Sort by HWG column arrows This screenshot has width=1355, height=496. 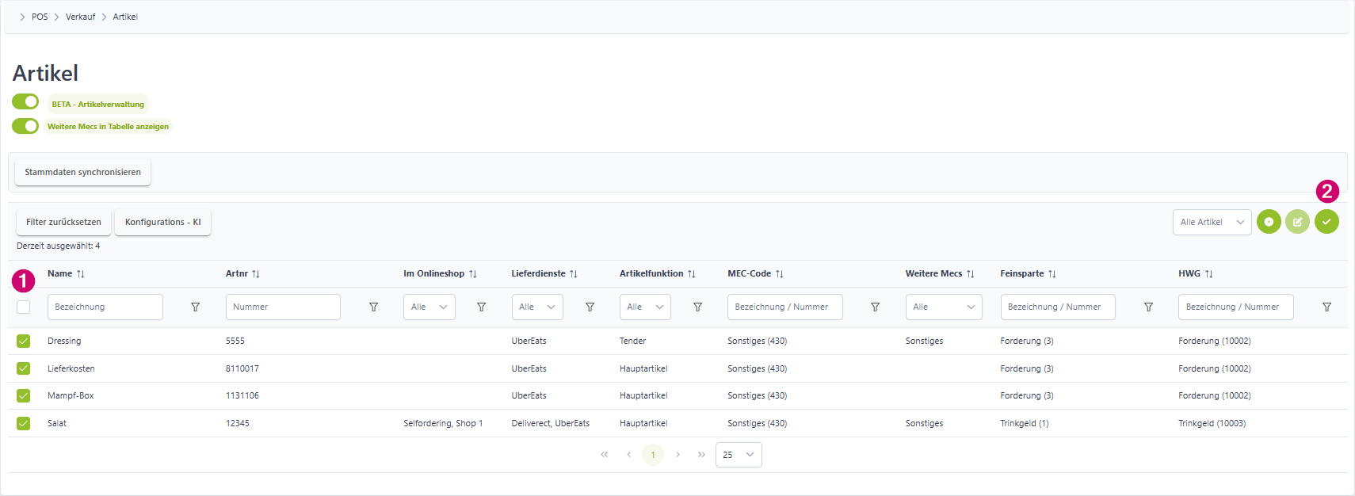[x=1209, y=274]
